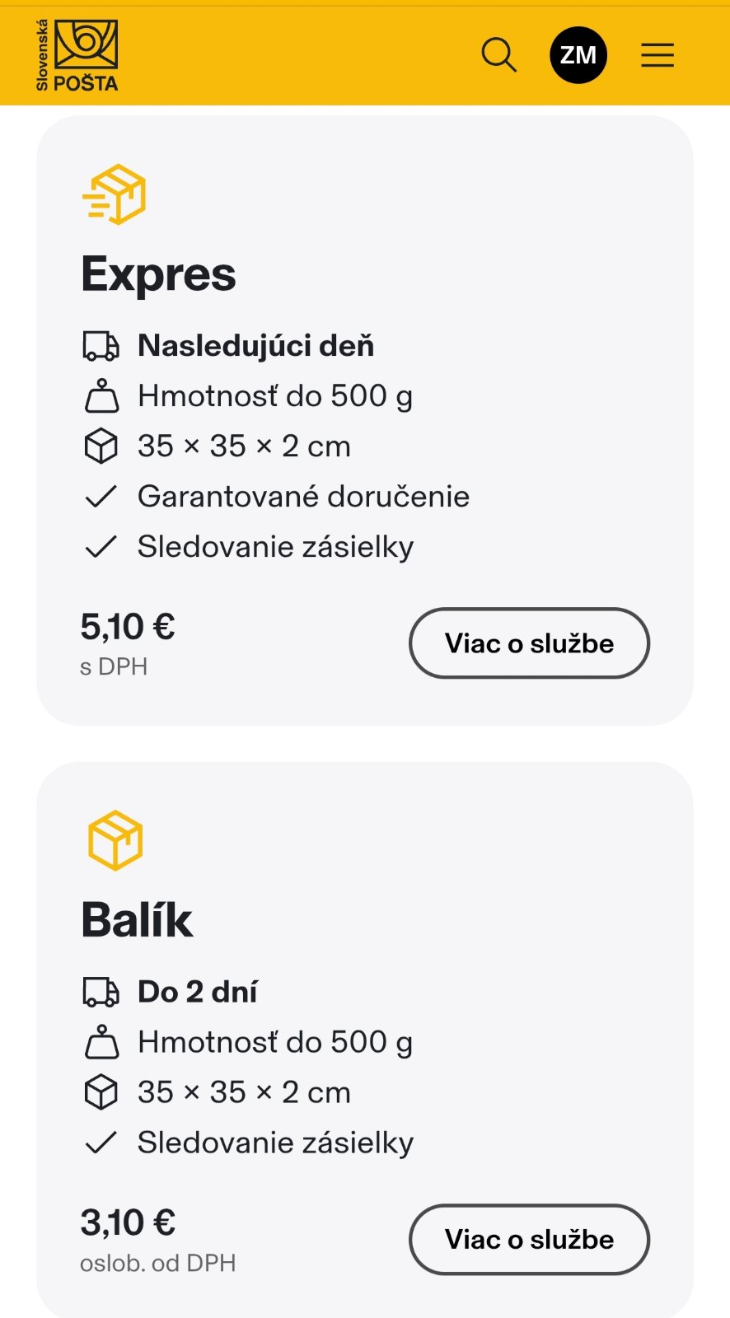Click the weight icon in Balík card

(x=101, y=1042)
